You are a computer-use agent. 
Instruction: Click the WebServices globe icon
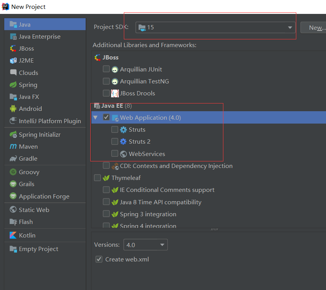[123, 154]
